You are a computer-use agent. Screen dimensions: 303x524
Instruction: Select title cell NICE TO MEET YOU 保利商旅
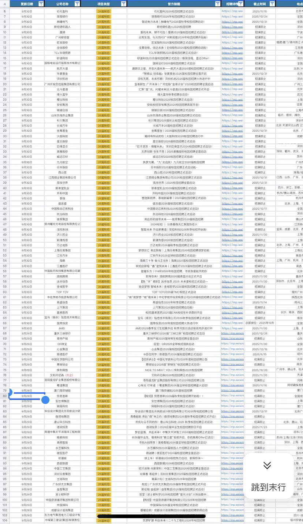pos(174,370)
